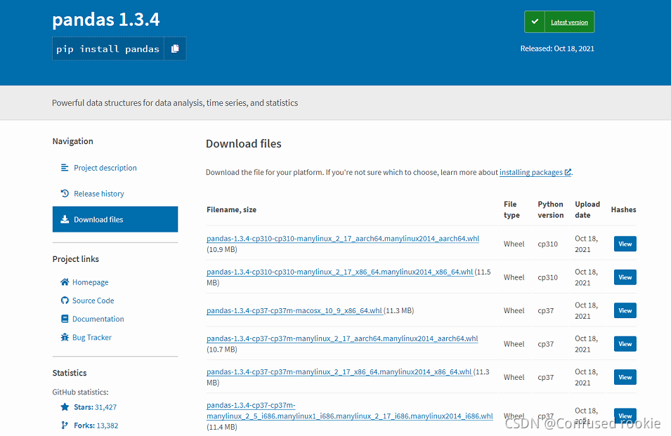Click the Navigation sidebar heading
The height and width of the screenshot is (436, 671).
[73, 141]
